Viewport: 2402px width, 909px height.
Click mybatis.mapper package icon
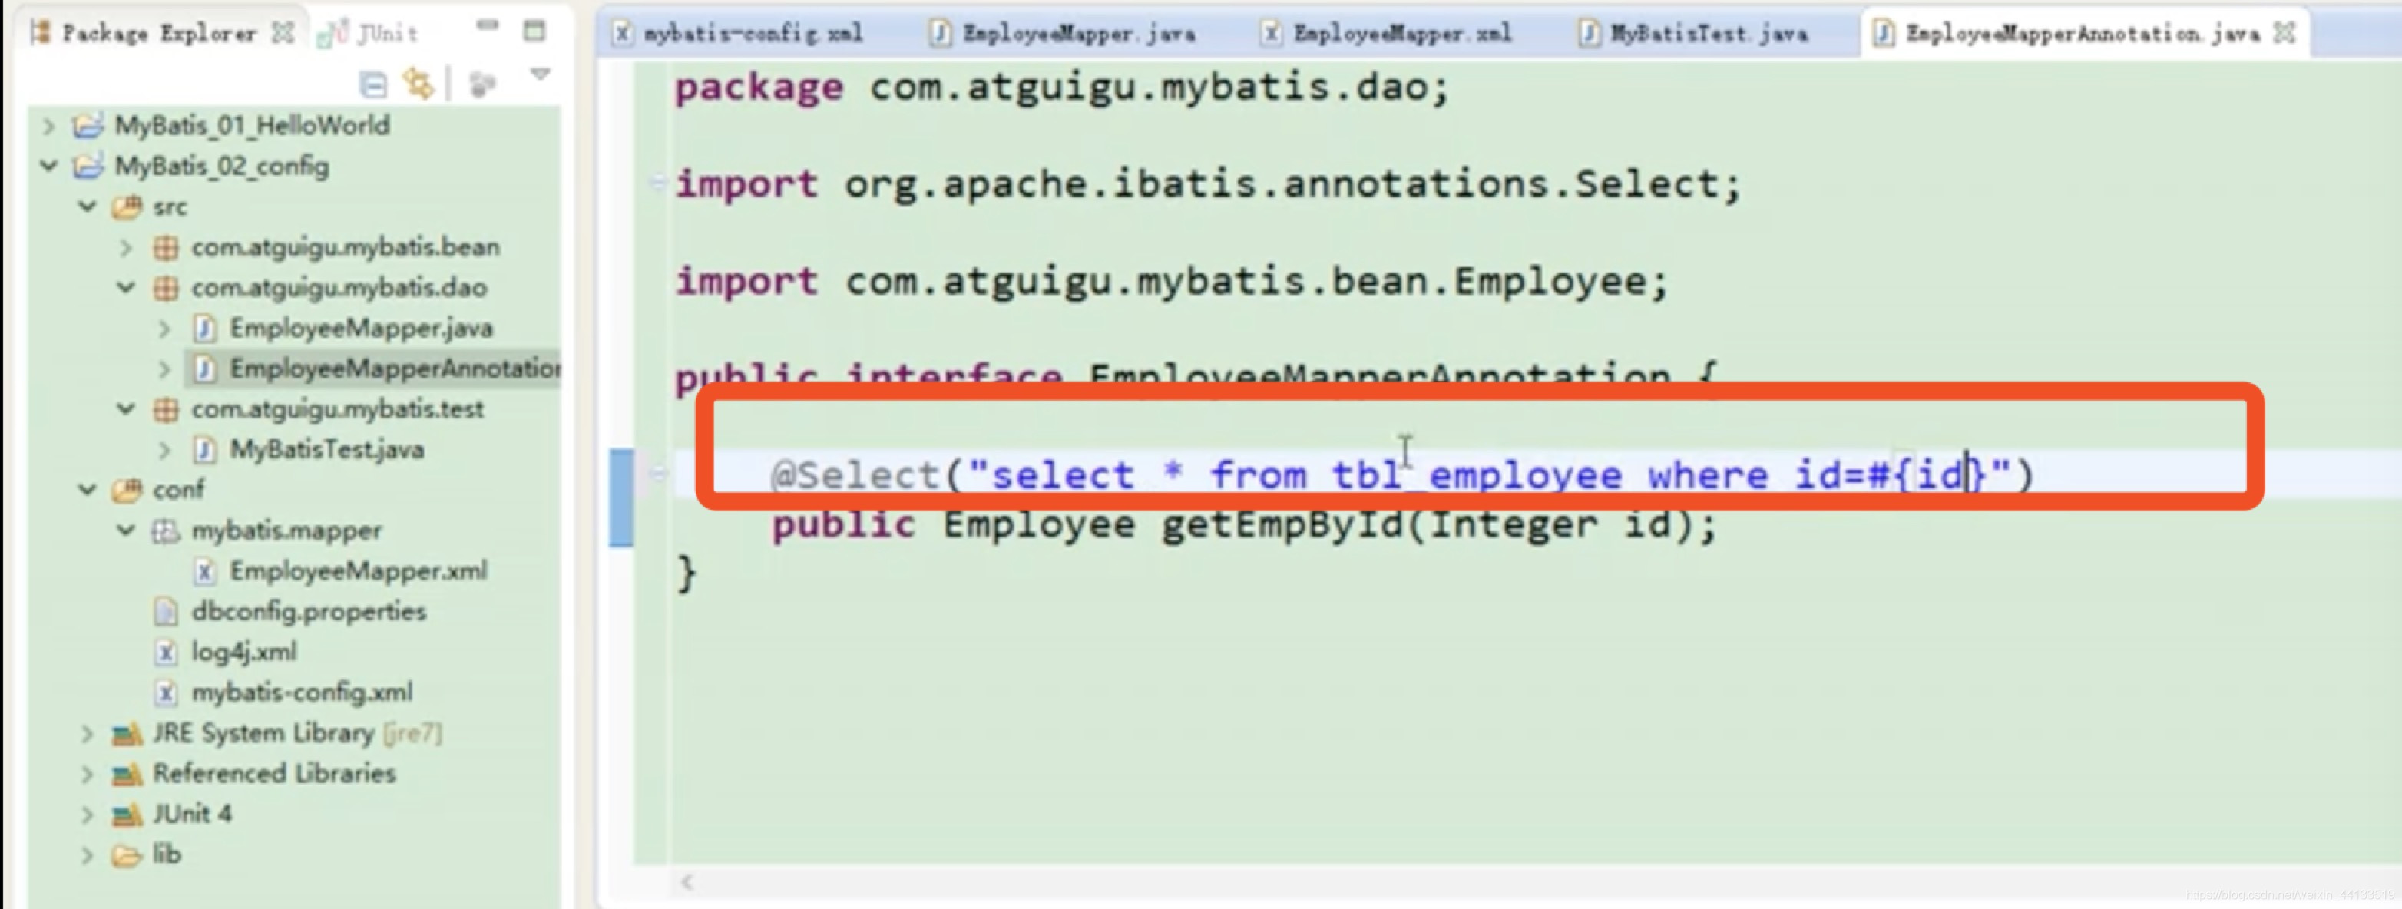tap(165, 531)
